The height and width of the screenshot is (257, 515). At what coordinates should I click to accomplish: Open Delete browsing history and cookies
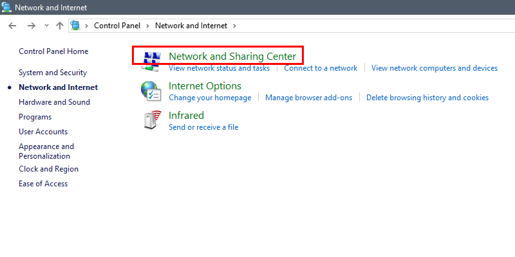click(x=427, y=98)
